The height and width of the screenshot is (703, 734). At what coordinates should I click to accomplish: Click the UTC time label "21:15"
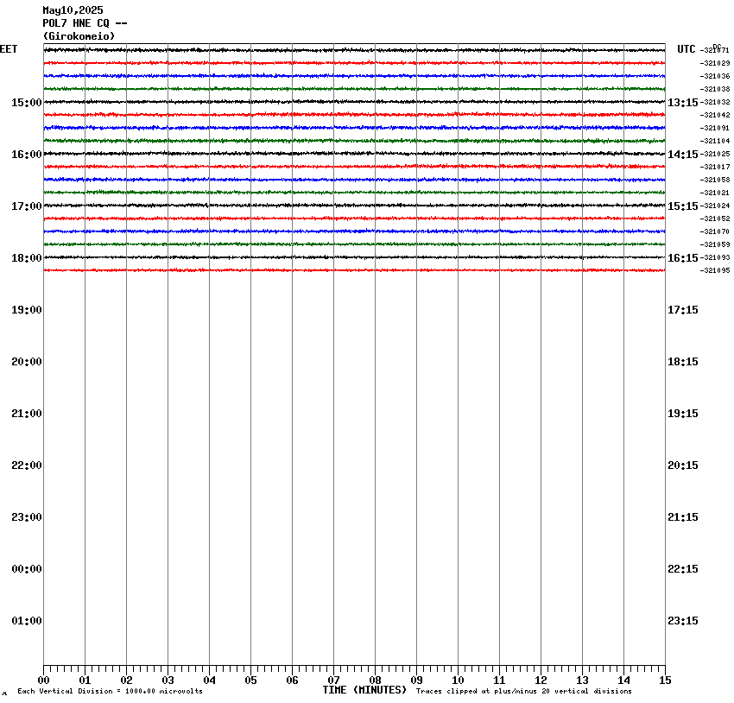(x=682, y=517)
